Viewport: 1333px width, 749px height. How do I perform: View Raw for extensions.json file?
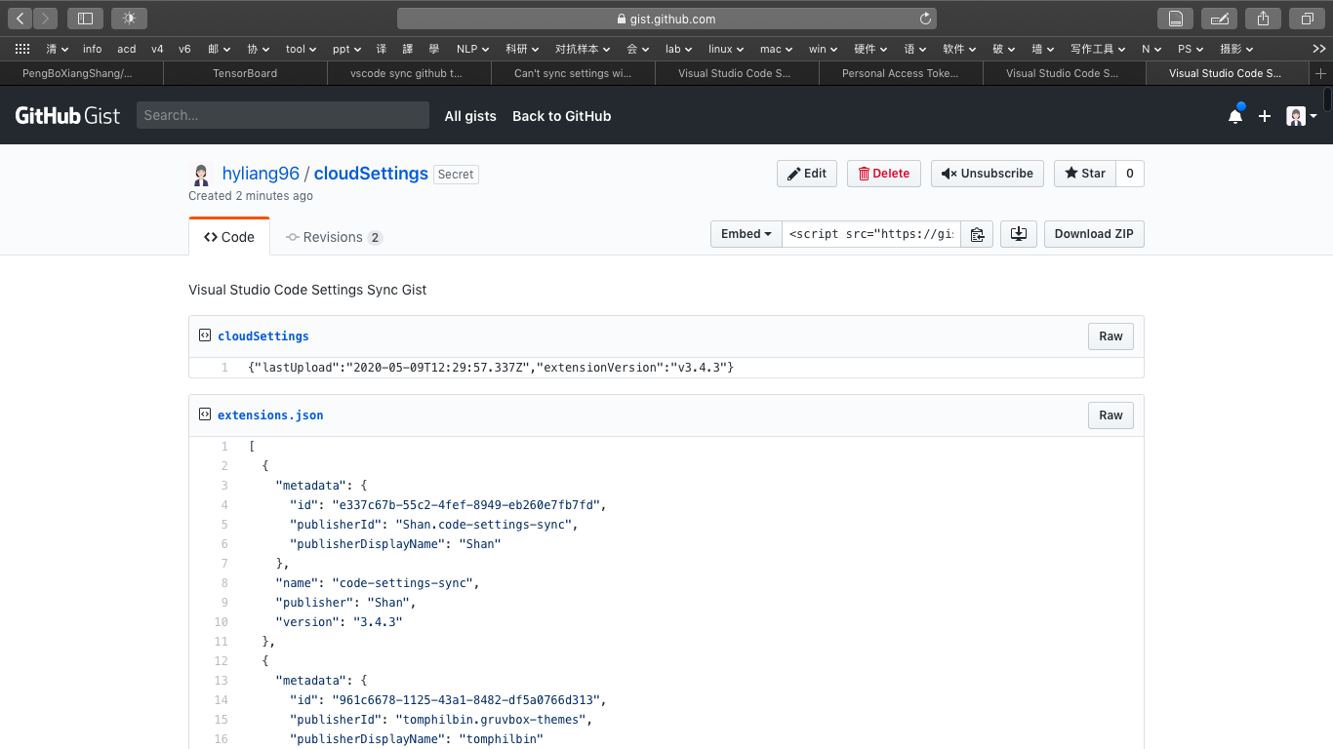(1111, 415)
